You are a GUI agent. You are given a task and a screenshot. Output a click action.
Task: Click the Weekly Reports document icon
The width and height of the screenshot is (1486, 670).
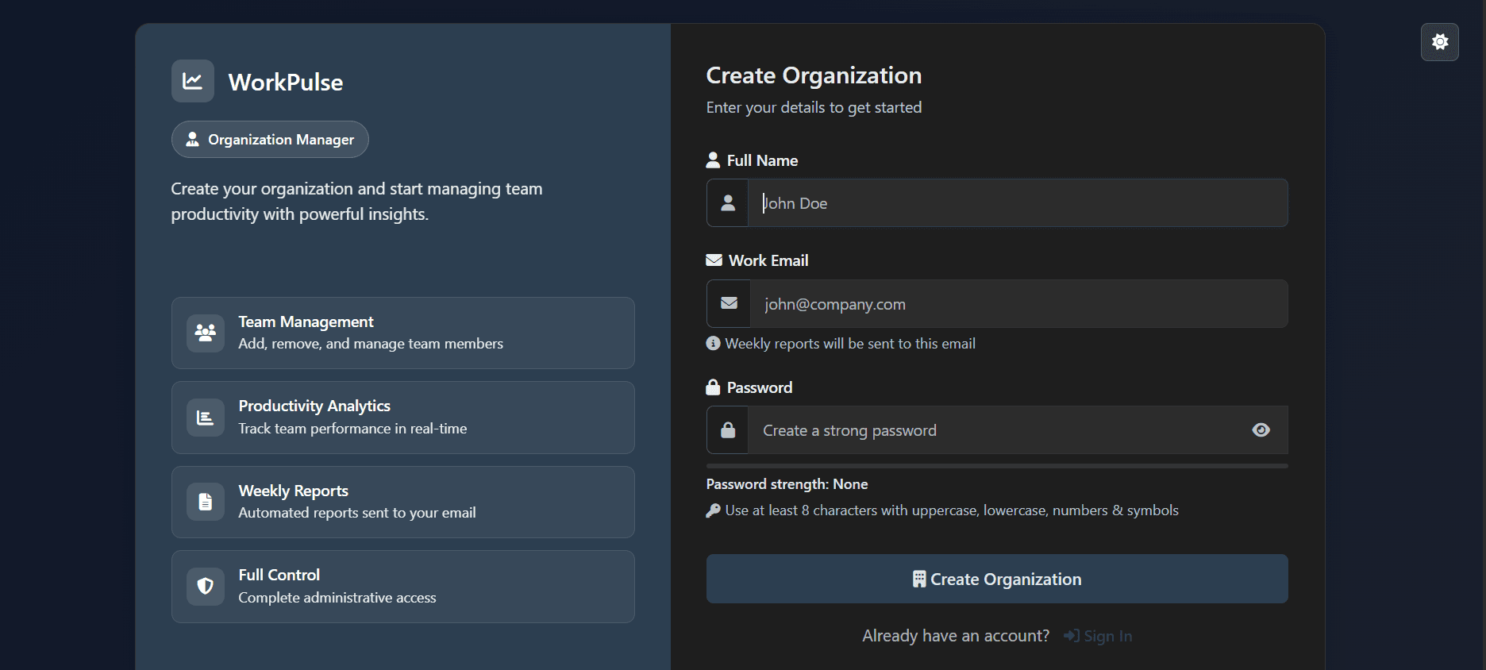[206, 502]
